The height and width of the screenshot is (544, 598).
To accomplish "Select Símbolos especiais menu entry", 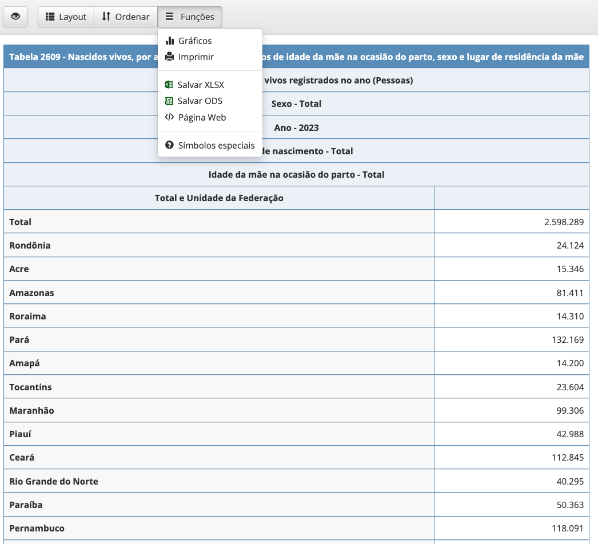I will click(216, 145).
